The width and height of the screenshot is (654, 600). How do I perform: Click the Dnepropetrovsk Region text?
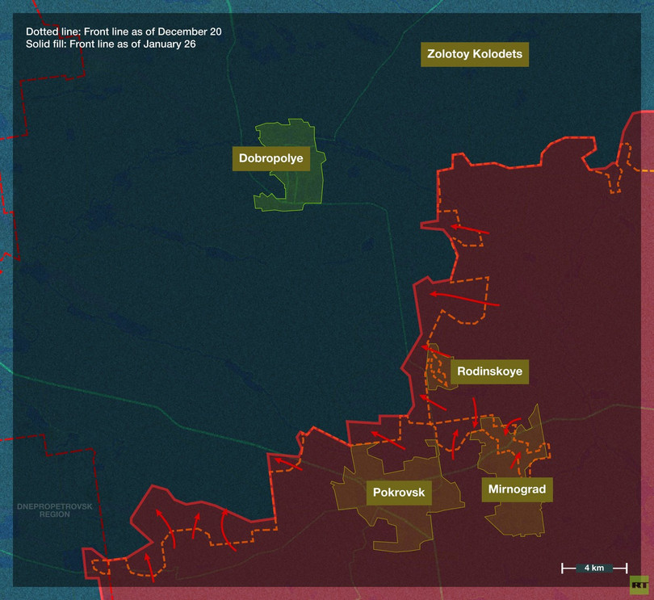tap(55, 510)
